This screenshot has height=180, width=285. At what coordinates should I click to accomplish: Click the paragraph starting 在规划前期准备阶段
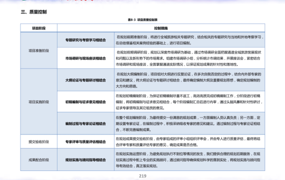pos(189,40)
